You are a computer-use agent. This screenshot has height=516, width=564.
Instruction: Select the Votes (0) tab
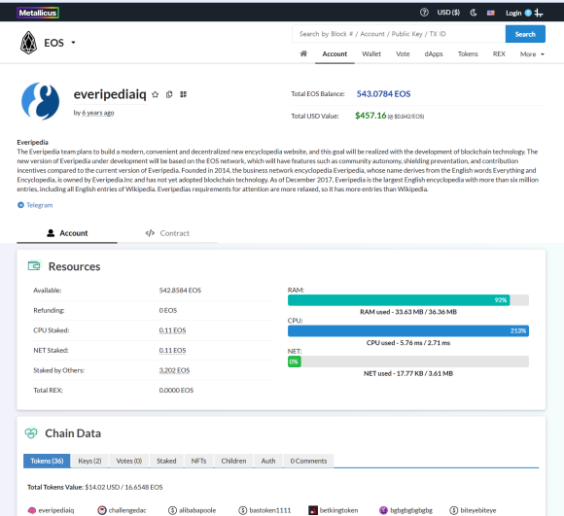coord(129,461)
